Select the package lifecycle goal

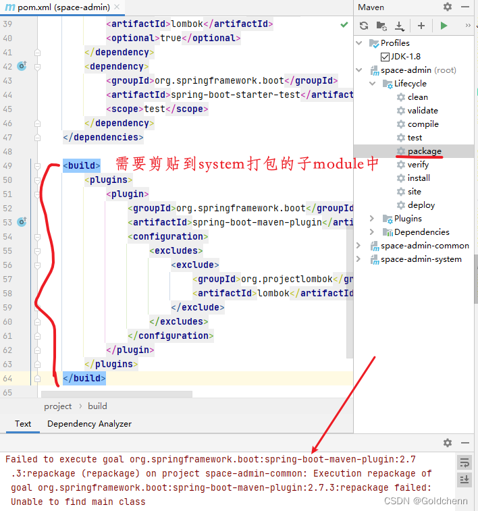click(424, 151)
